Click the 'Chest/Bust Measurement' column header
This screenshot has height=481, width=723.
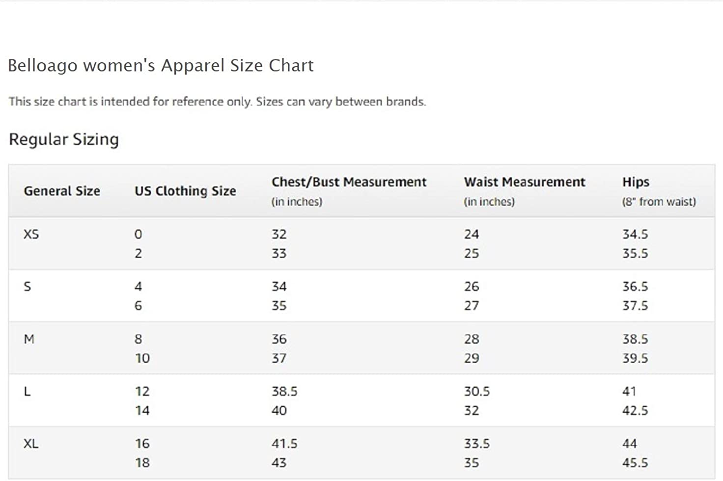(x=349, y=182)
